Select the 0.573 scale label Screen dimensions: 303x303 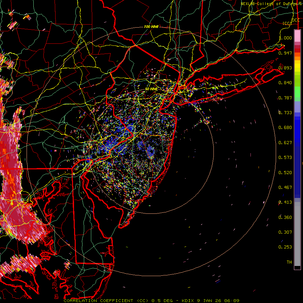pyautogui.click(x=285, y=158)
